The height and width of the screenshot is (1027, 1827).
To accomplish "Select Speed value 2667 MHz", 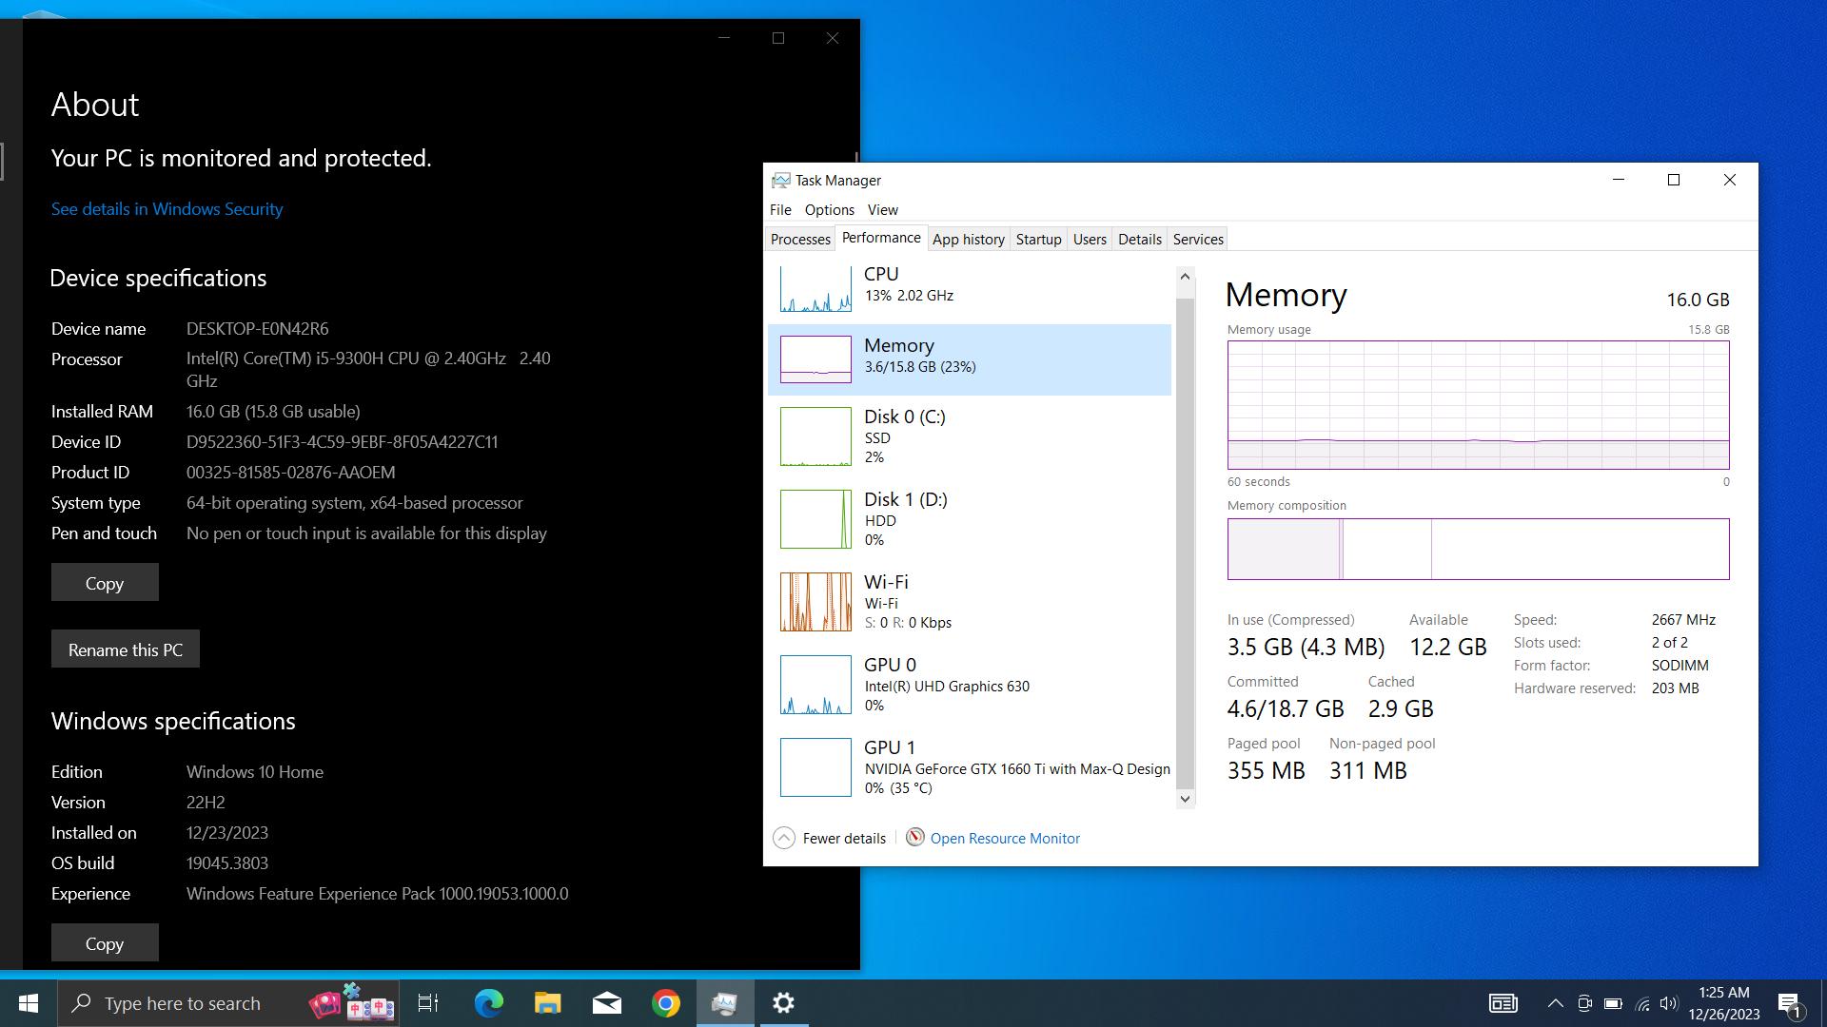I will coord(1683,620).
